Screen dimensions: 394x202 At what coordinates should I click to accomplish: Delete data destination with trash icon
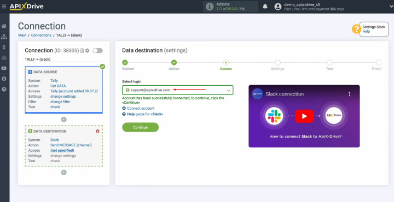(x=98, y=132)
